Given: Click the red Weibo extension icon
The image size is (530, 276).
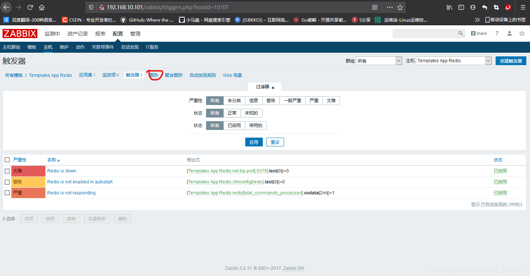Looking at the screenshot, I should pyautogui.click(x=508, y=7).
